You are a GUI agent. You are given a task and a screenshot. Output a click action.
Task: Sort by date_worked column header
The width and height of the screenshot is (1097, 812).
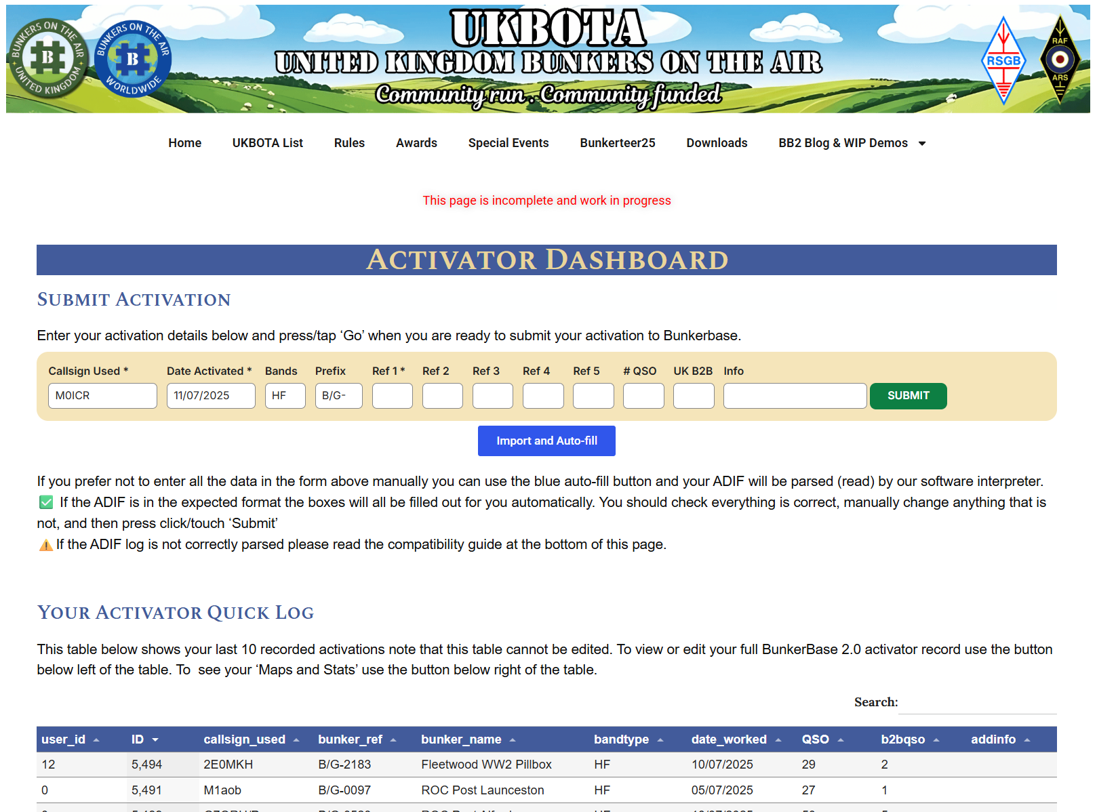729,739
